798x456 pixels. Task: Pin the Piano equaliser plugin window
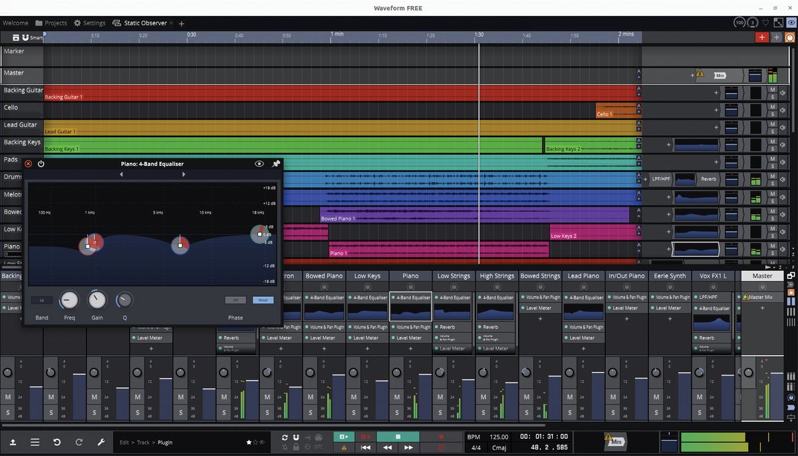276,163
